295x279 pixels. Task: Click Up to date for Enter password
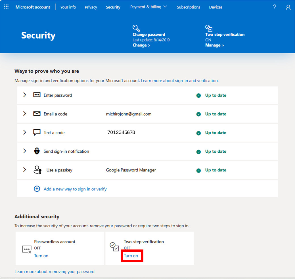(x=216, y=95)
